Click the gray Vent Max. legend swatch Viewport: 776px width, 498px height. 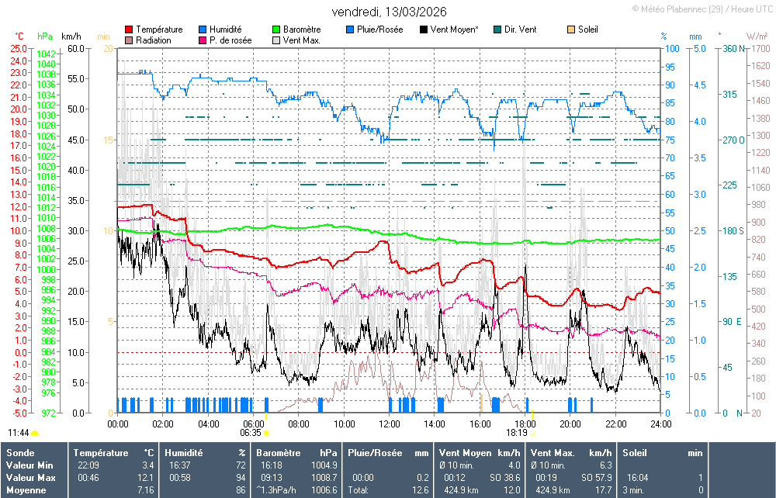click(276, 40)
